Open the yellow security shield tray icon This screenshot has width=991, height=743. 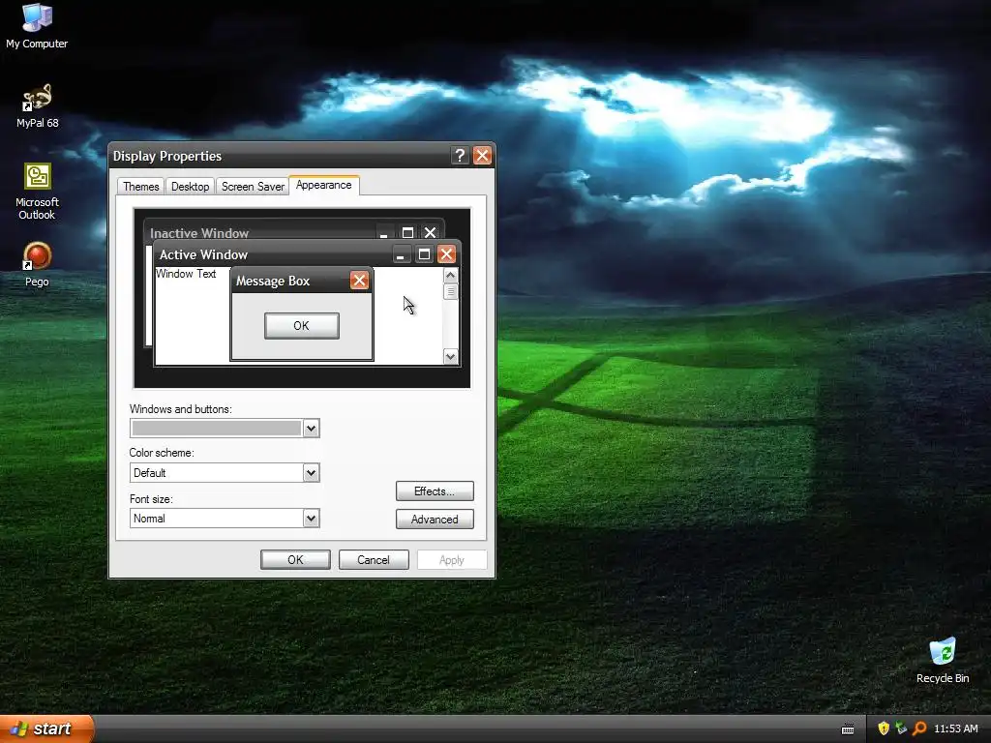[884, 728]
